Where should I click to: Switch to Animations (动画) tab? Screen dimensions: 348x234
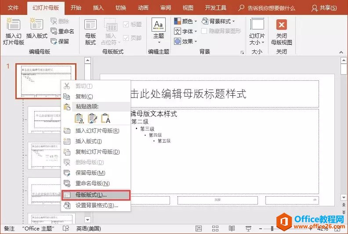(x=143, y=8)
